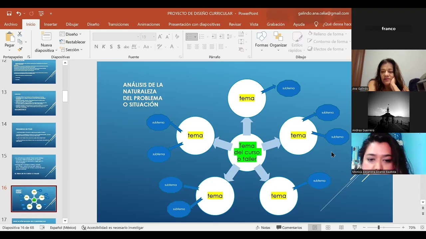
Task: Open Presentación con diapositivas tab
Action: pyautogui.click(x=194, y=24)
